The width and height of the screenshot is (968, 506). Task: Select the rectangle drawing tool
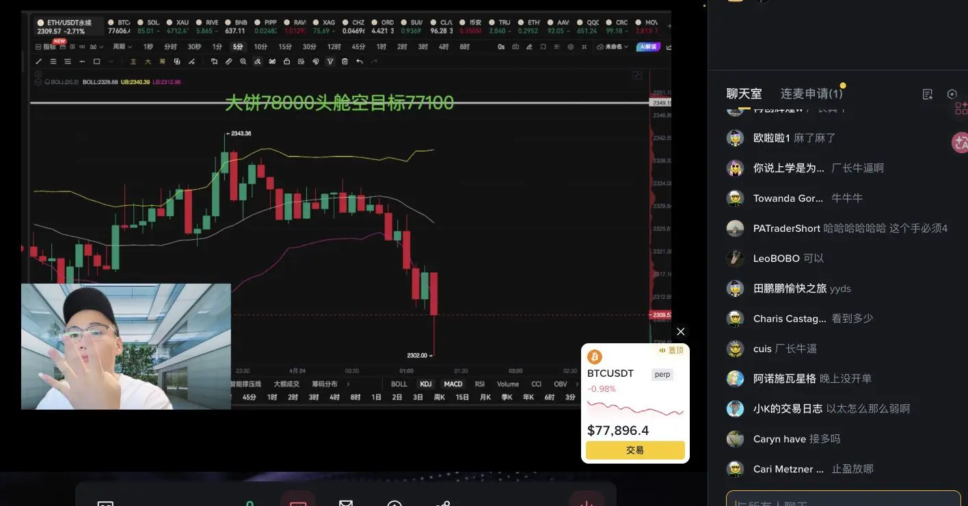click(96, 62)
